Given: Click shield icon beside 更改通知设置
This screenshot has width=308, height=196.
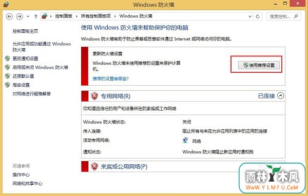Looking at the screenshot, I should (x=8, y=58).
